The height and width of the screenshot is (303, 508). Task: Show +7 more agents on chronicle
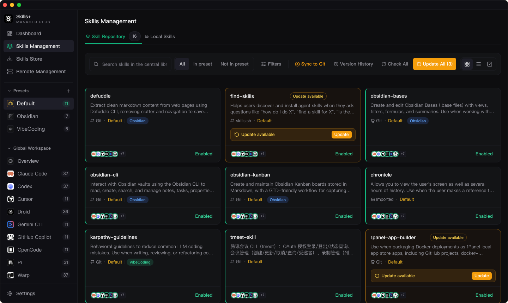(403, 216)
